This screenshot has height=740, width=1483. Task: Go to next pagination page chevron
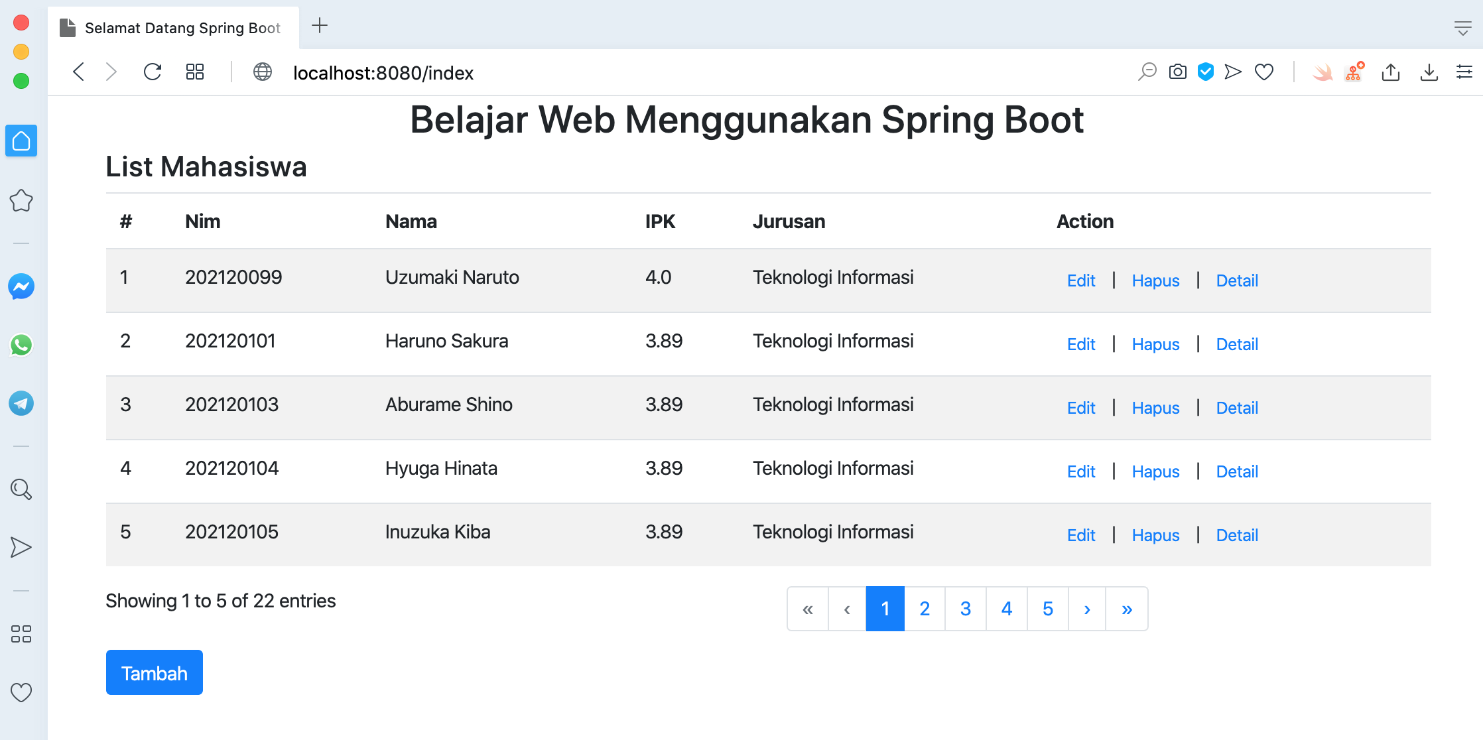(x=1087, y=609)
